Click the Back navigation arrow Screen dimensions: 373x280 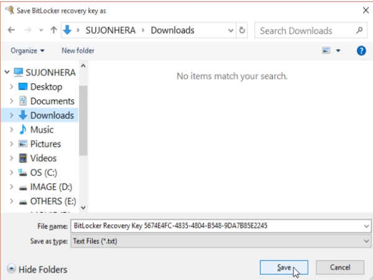point(11,30)
